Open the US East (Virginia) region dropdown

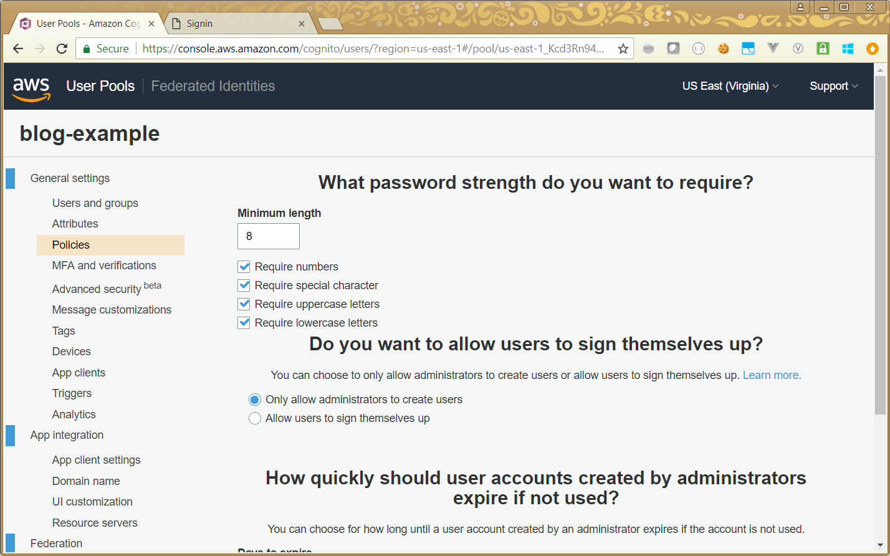coord(730,86)
